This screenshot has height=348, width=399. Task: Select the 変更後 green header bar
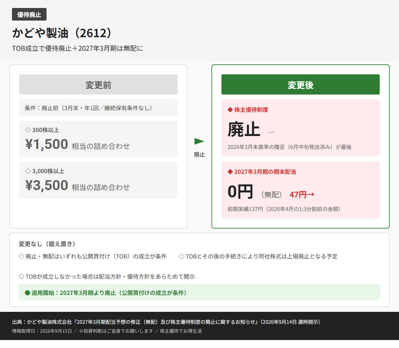tap(301, 85)
